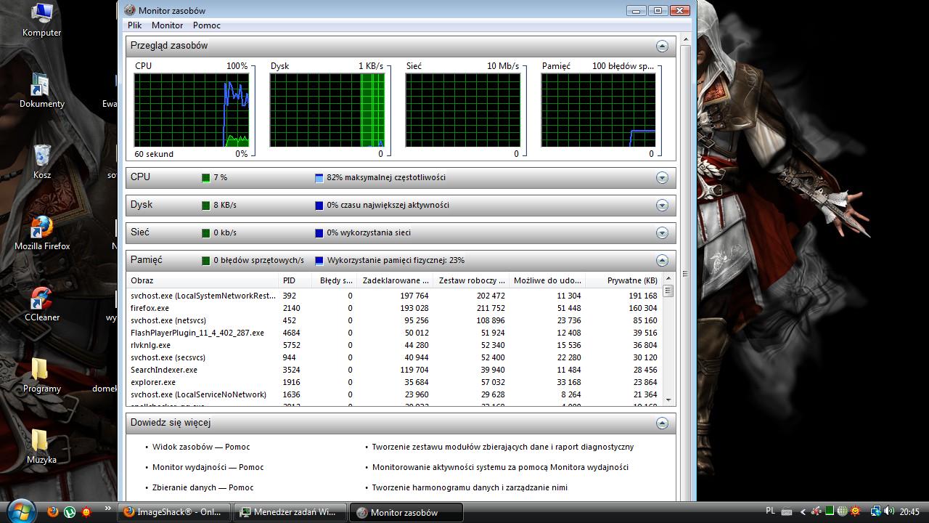Open Komputer desktop icon
The height and width of the screenshot is (523, 929).
[x=41, y=20]
